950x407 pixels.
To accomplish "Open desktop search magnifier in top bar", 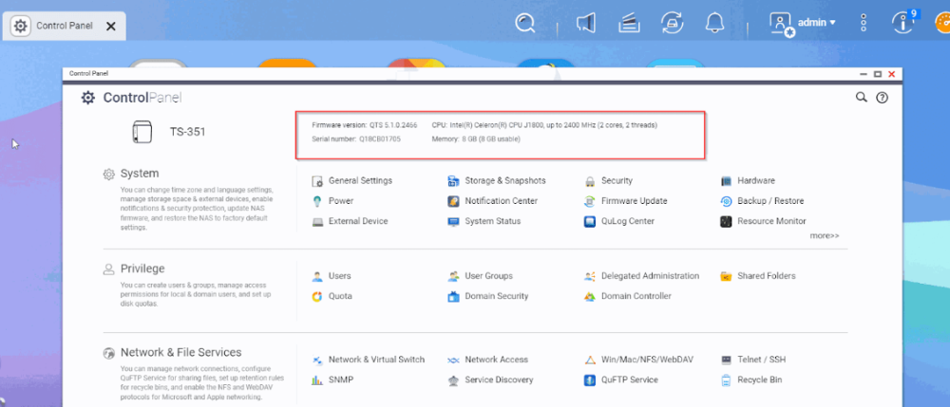I will point(525,23).
